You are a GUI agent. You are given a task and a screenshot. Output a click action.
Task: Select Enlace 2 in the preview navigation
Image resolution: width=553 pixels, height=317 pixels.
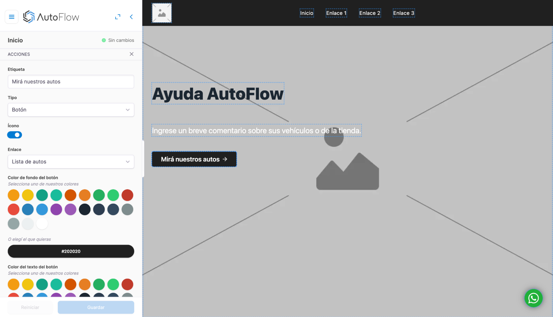[370, 13]
